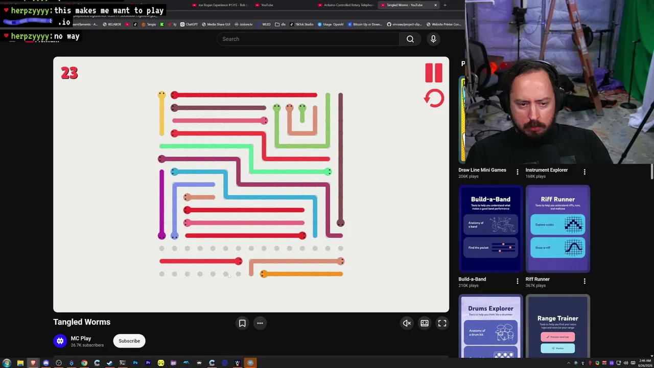The height and width of the screenshot is (368, 654).
Task: Subscribe to MC Play
Action: pos(129,341)
